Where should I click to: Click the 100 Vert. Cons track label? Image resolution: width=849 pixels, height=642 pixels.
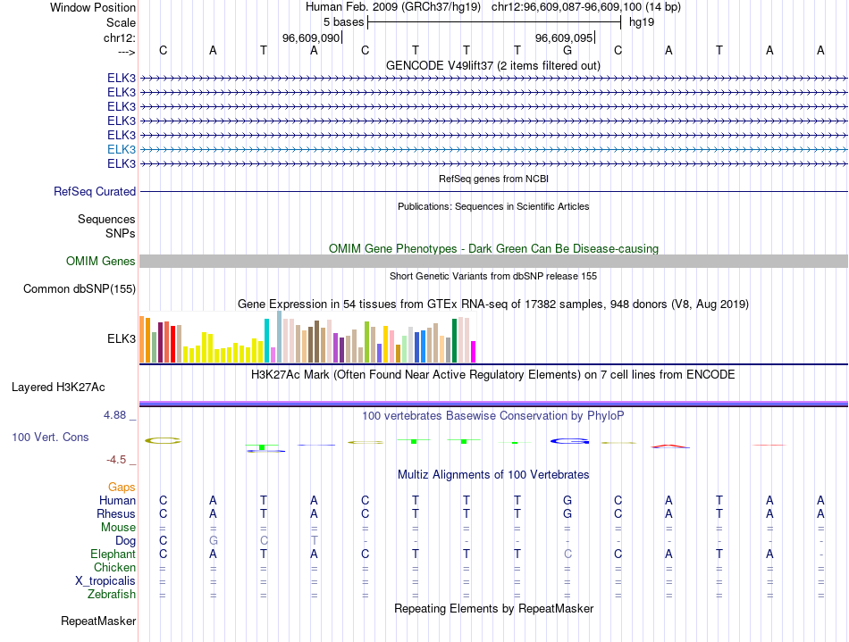pyautogui.click(x=50, y=437)
